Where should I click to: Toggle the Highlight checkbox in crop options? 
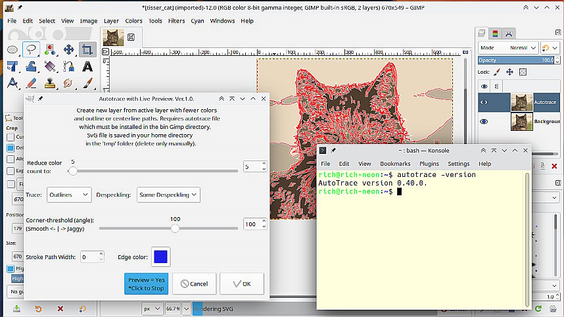[x=11, y=268]
